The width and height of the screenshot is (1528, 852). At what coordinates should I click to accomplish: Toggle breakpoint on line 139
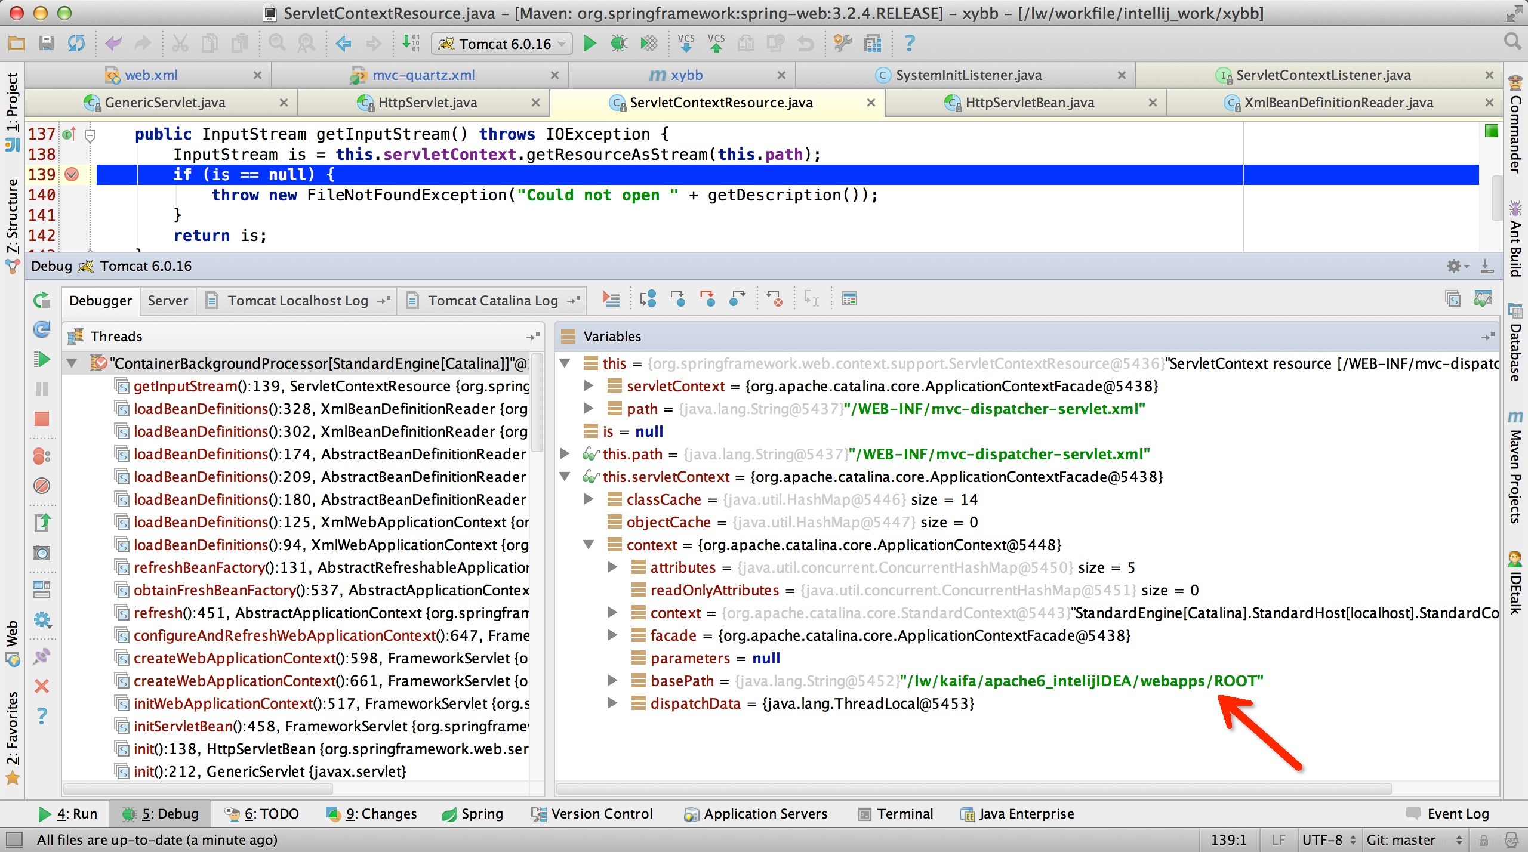(72, 174)
